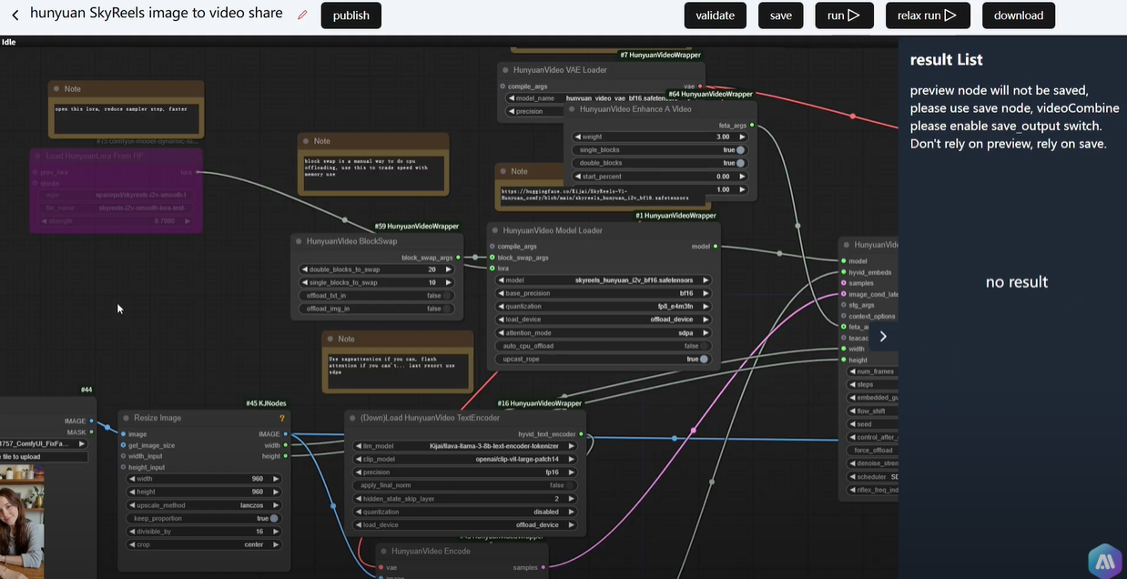Open the Model Loader quantization dropdown set to fp8_e4m3fn
Screen dimensions: 1127x579
click(x=603, y=307)
